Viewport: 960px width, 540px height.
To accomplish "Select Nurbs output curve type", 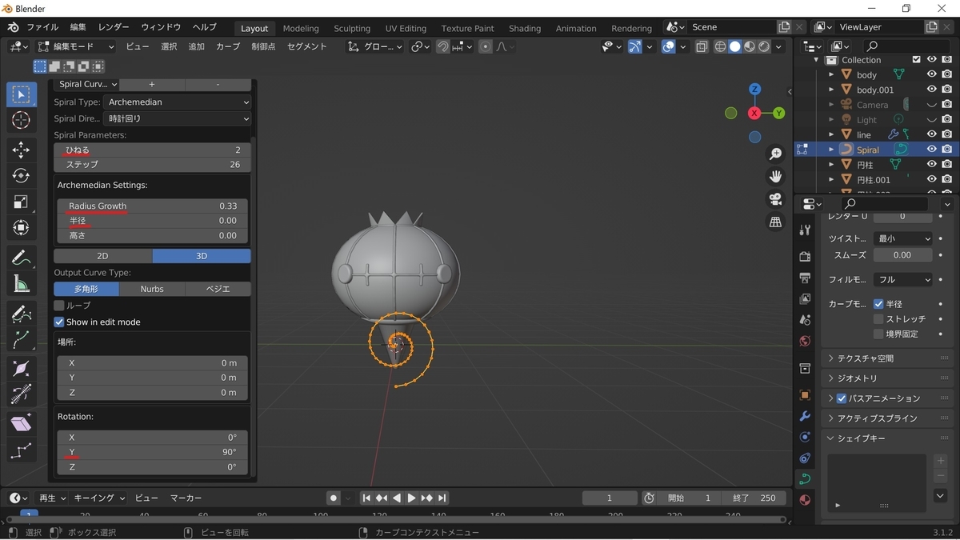I will coord(152,289).
